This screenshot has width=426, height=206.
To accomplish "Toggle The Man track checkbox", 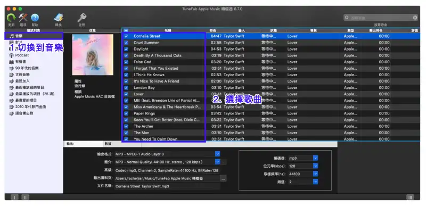I will (126, 133).
